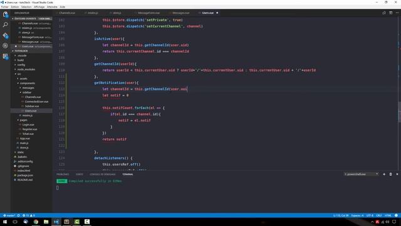Open the errors and warnings count in the status bar
This screenshot has width=401, height=226.
point(28,215)
